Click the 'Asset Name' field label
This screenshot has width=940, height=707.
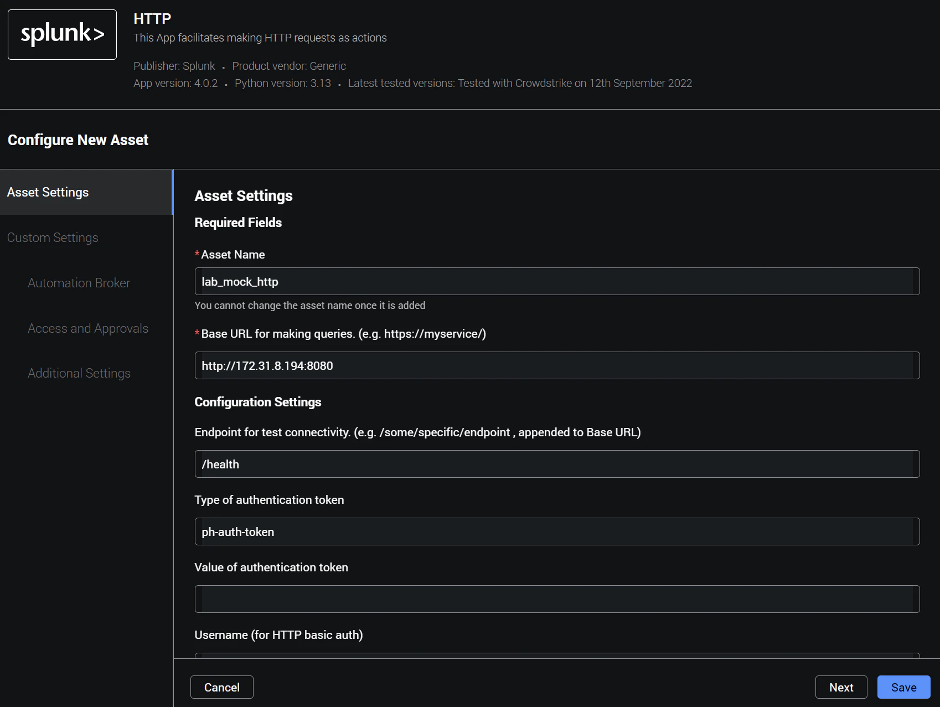coord(233,255)
